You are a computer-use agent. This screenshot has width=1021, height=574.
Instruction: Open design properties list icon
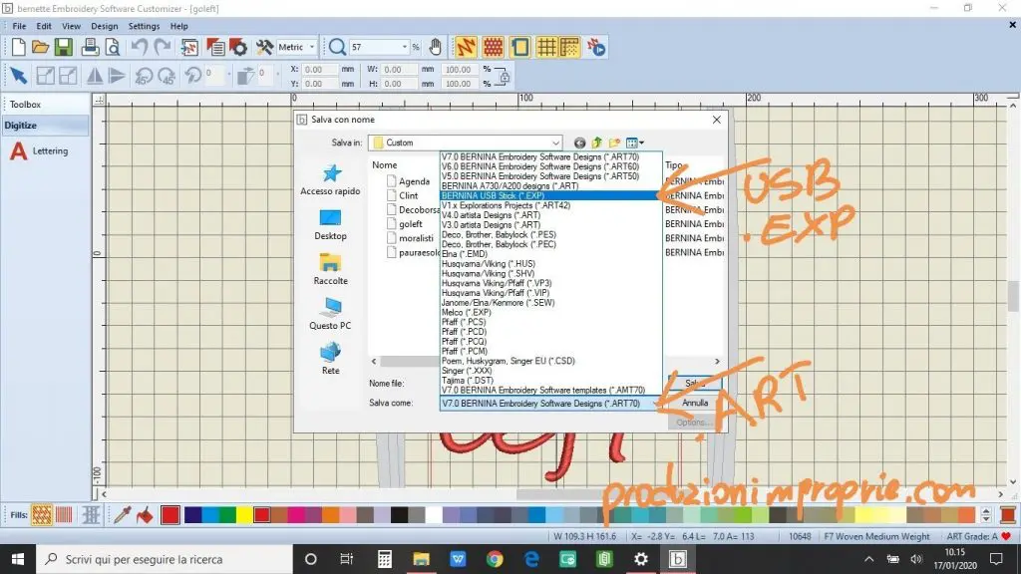coord(215,47)
